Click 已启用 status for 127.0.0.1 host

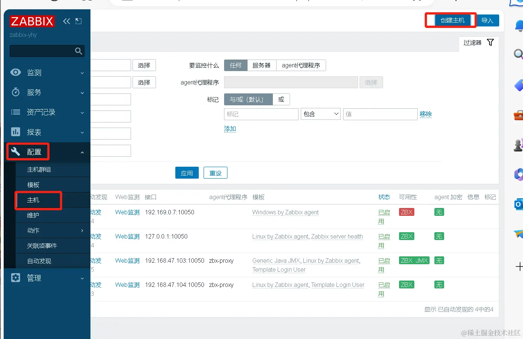pos(384,241)
